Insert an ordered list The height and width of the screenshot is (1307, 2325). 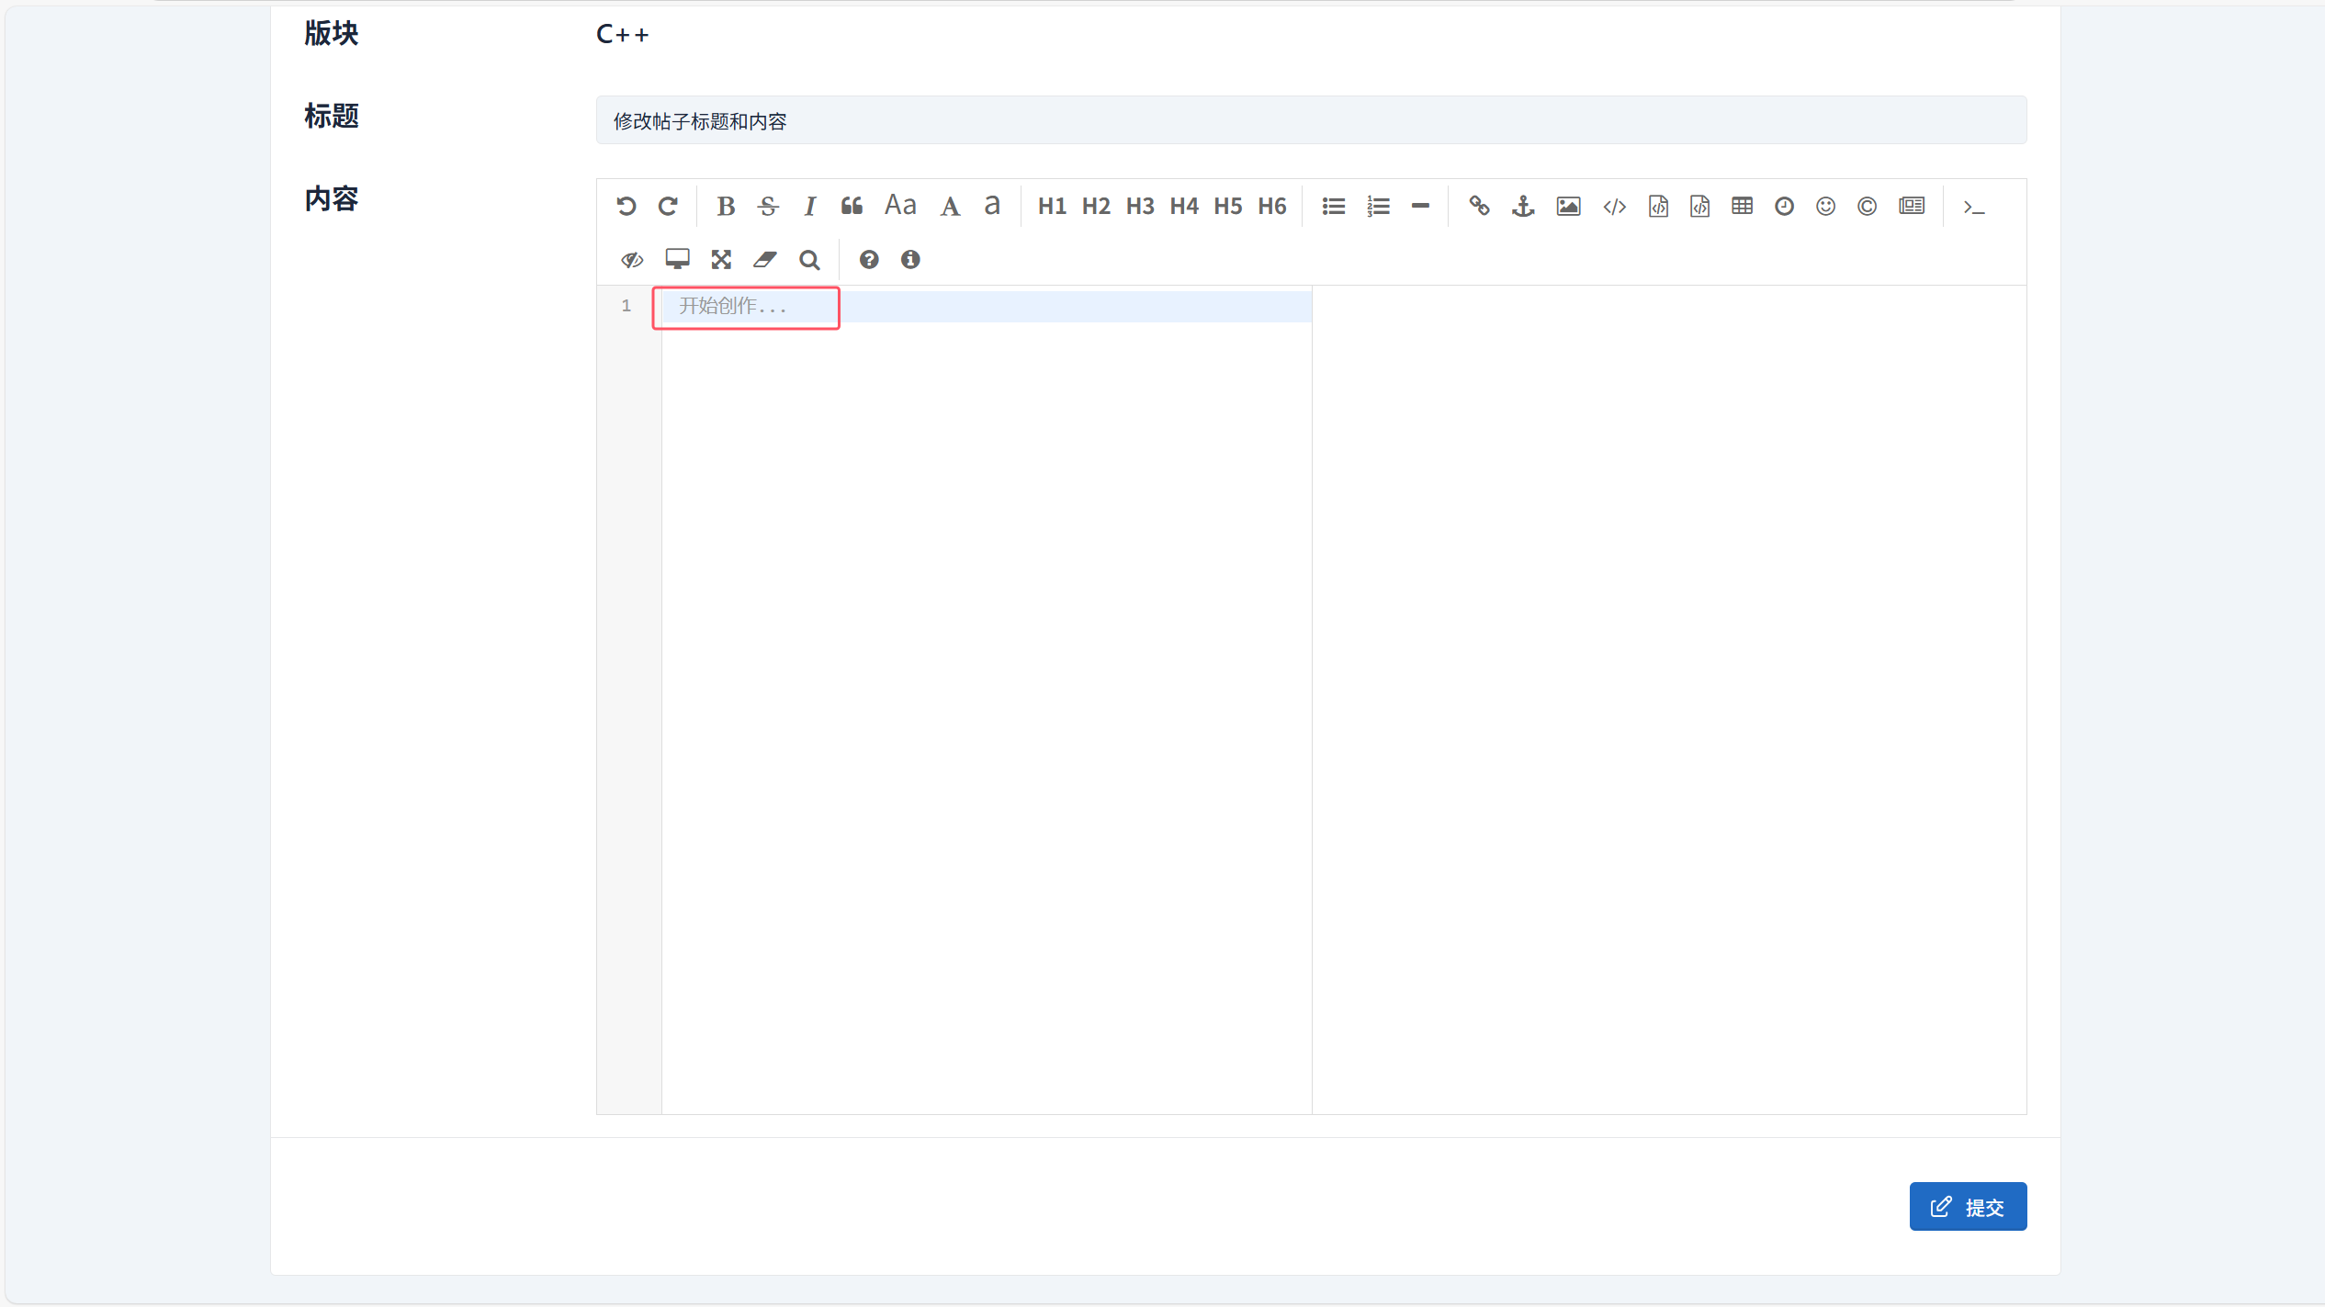click(1378, 207)
